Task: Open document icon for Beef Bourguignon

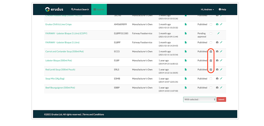Action: tap(186, 88)
